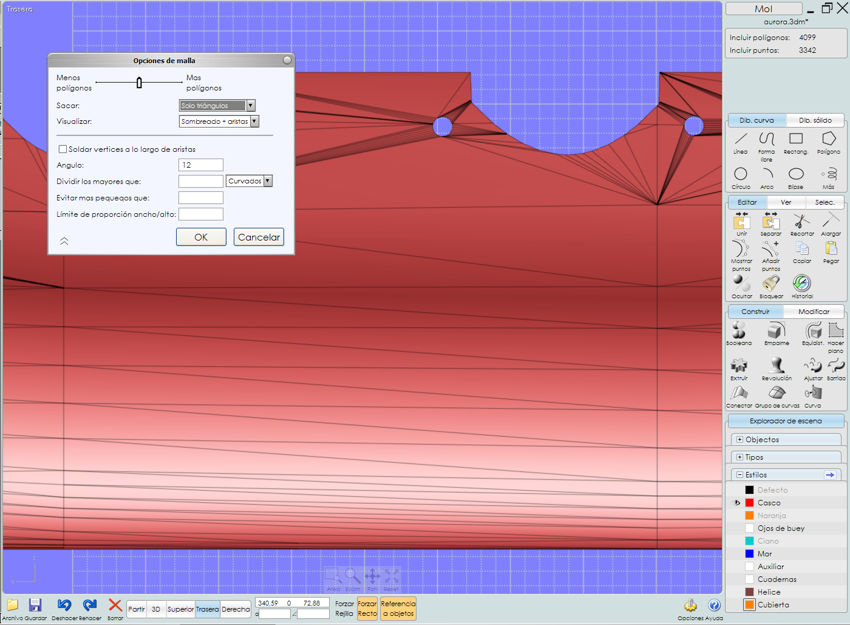Screen dimensions: 850x625
Task: Enable Soldar vertices a lo largo de aristas
Action: [63, 149]
